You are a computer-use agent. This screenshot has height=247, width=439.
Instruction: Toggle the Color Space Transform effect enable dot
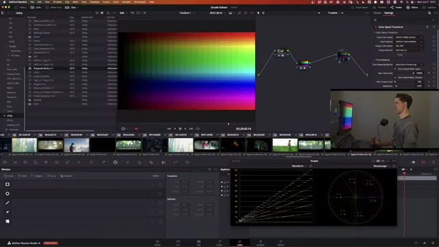pyautogui.click(x=375, y=27)
